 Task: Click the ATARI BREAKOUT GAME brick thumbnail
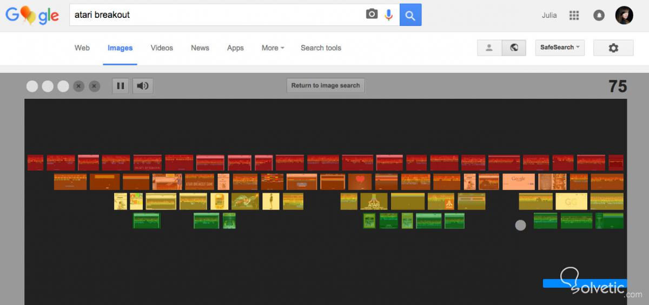point(200,181)
